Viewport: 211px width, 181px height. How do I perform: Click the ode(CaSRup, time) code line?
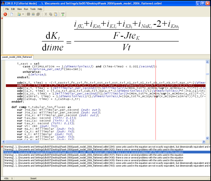(49, 99)
